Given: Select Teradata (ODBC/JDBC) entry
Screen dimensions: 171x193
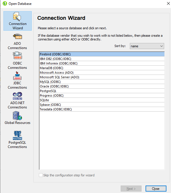Looking at the screenshot, I should [102, 109].
